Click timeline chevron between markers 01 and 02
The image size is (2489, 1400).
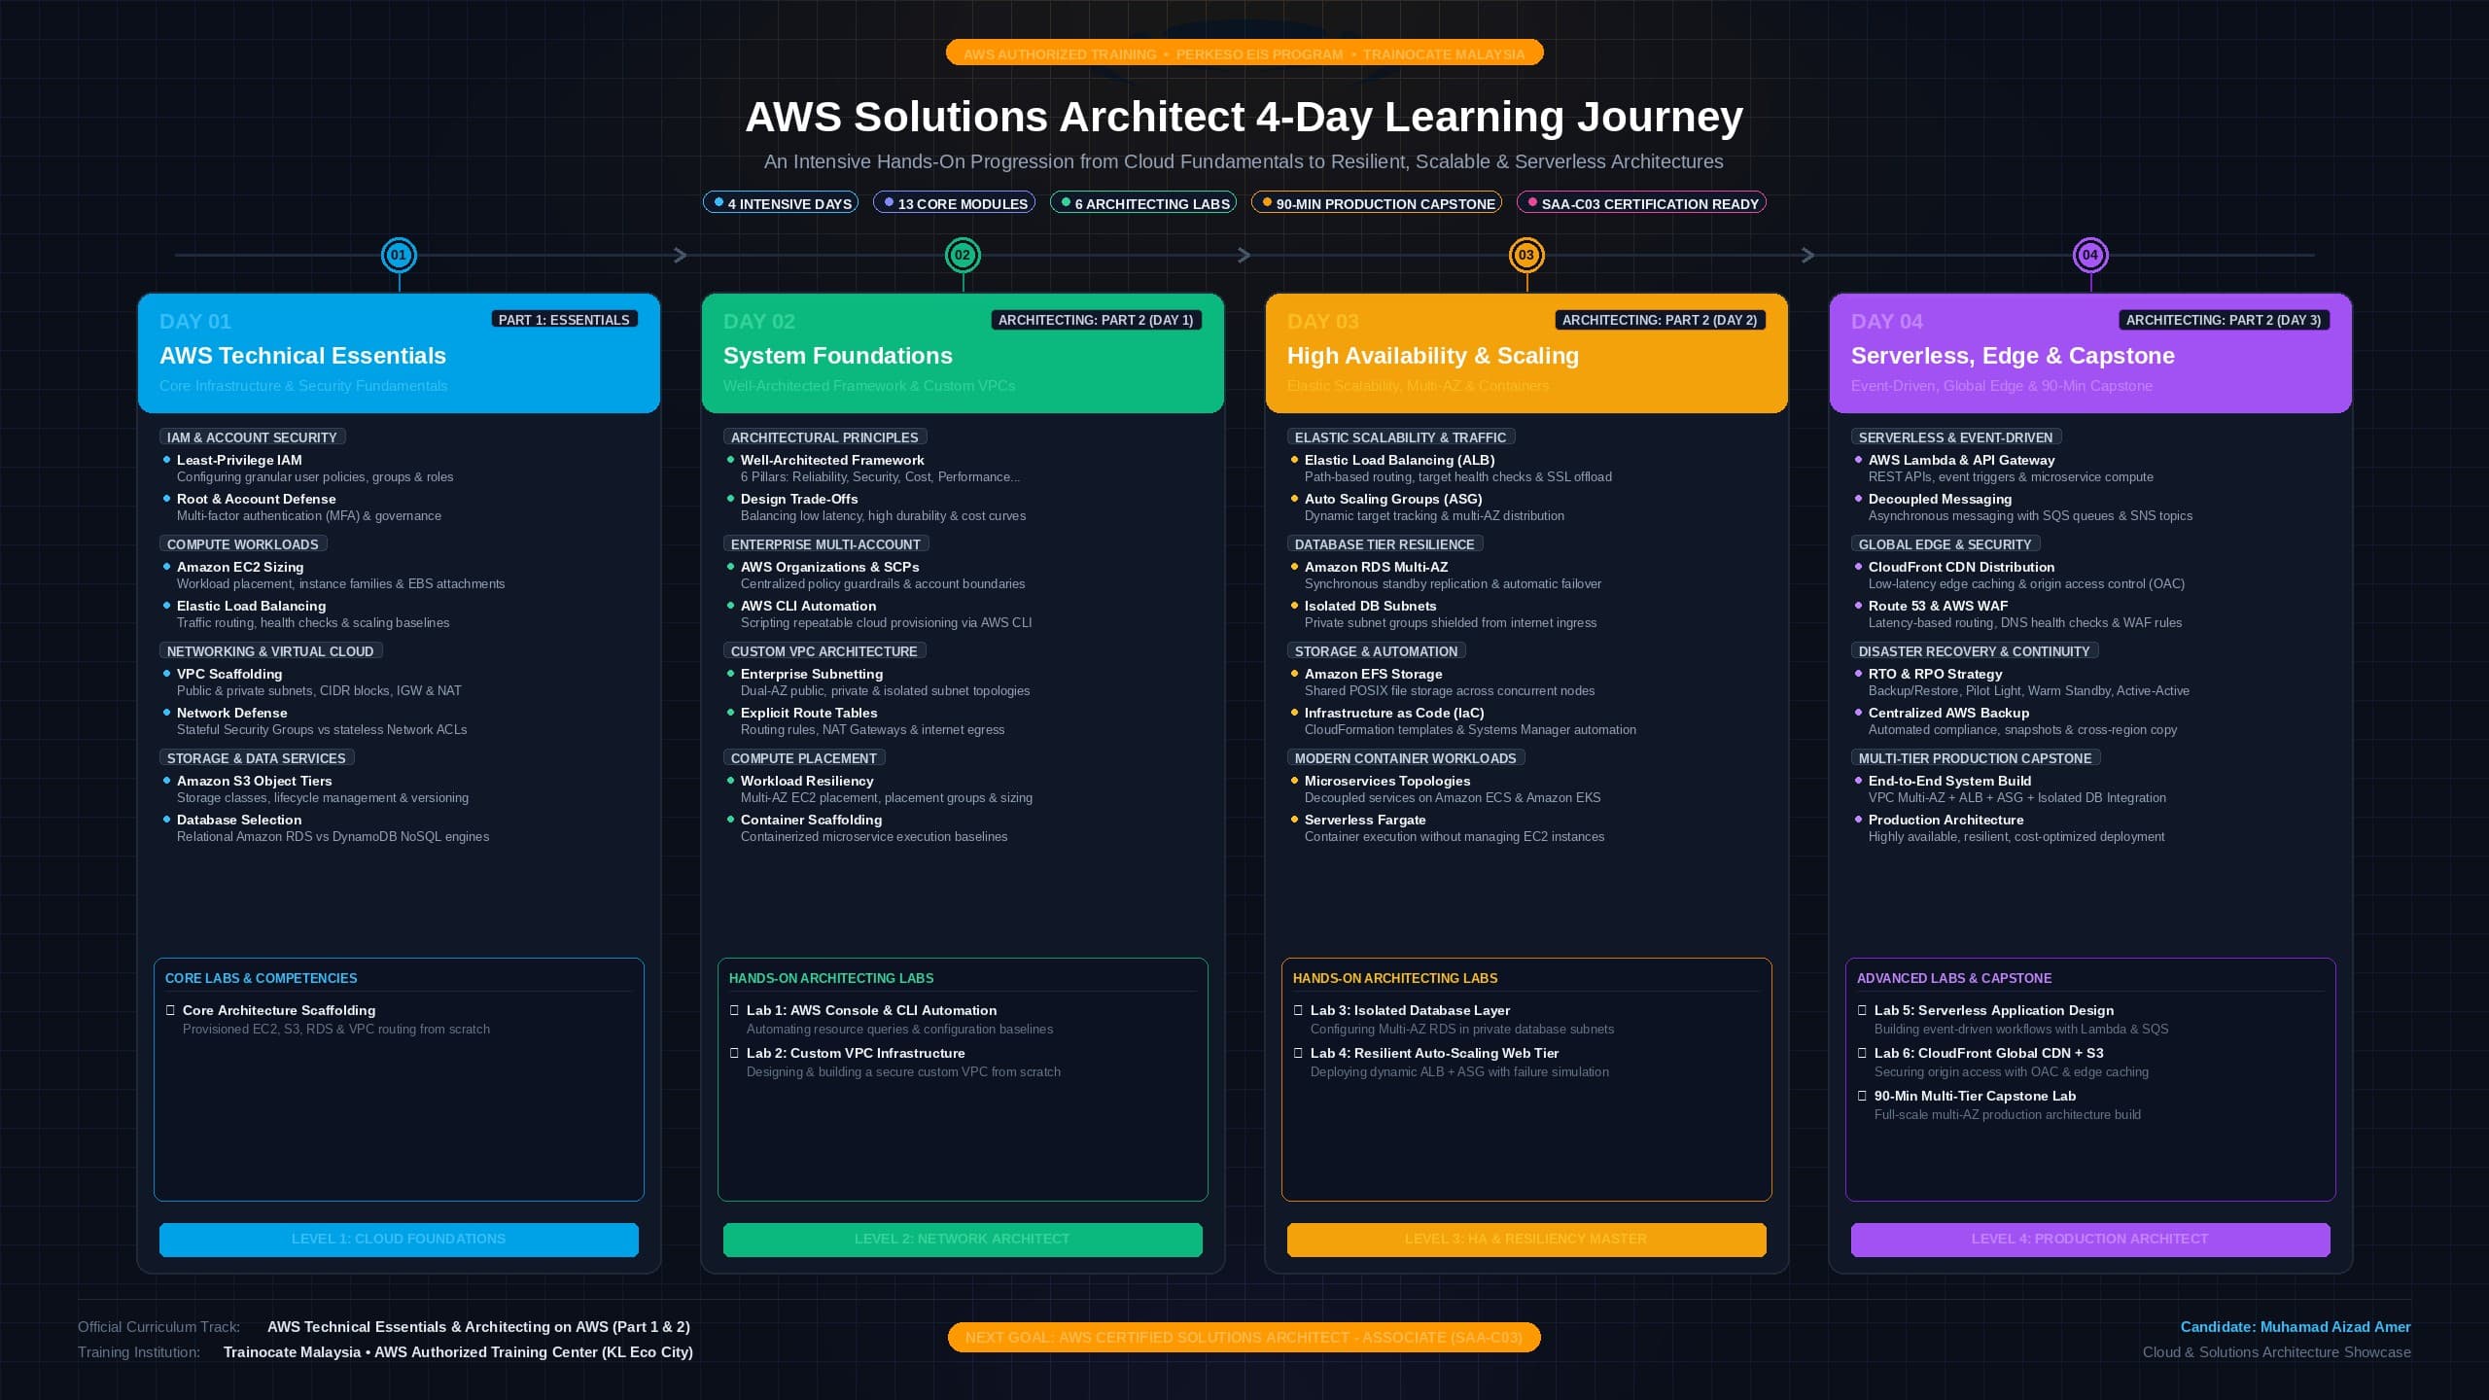tap(681, 255)
